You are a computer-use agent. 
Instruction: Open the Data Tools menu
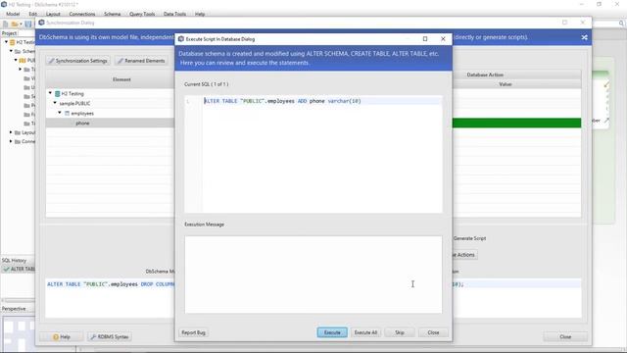pos(174,14)
